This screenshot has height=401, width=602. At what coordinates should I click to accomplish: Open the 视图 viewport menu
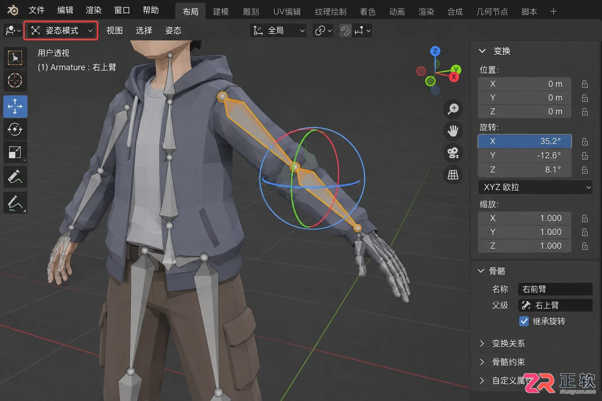tap(115, 30)
